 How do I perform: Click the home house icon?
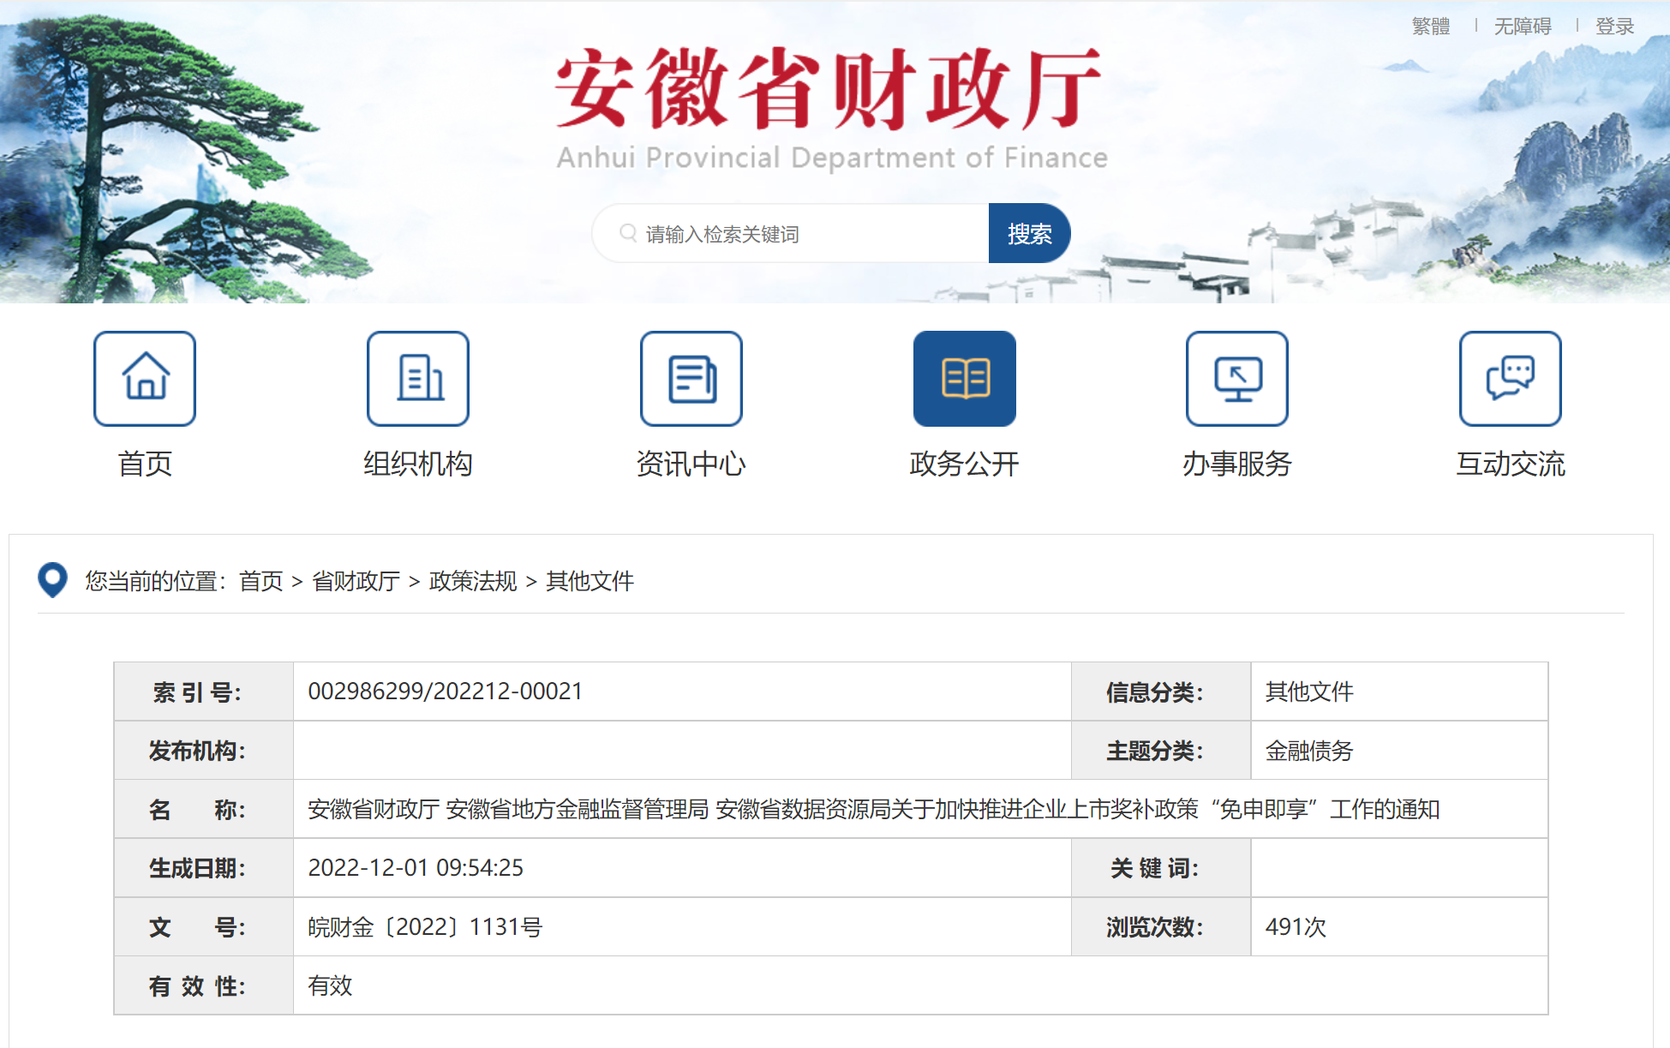click(145, 378)
